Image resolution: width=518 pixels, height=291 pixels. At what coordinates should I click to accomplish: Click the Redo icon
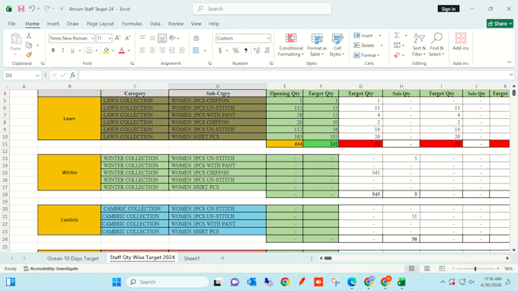point(47,9)
